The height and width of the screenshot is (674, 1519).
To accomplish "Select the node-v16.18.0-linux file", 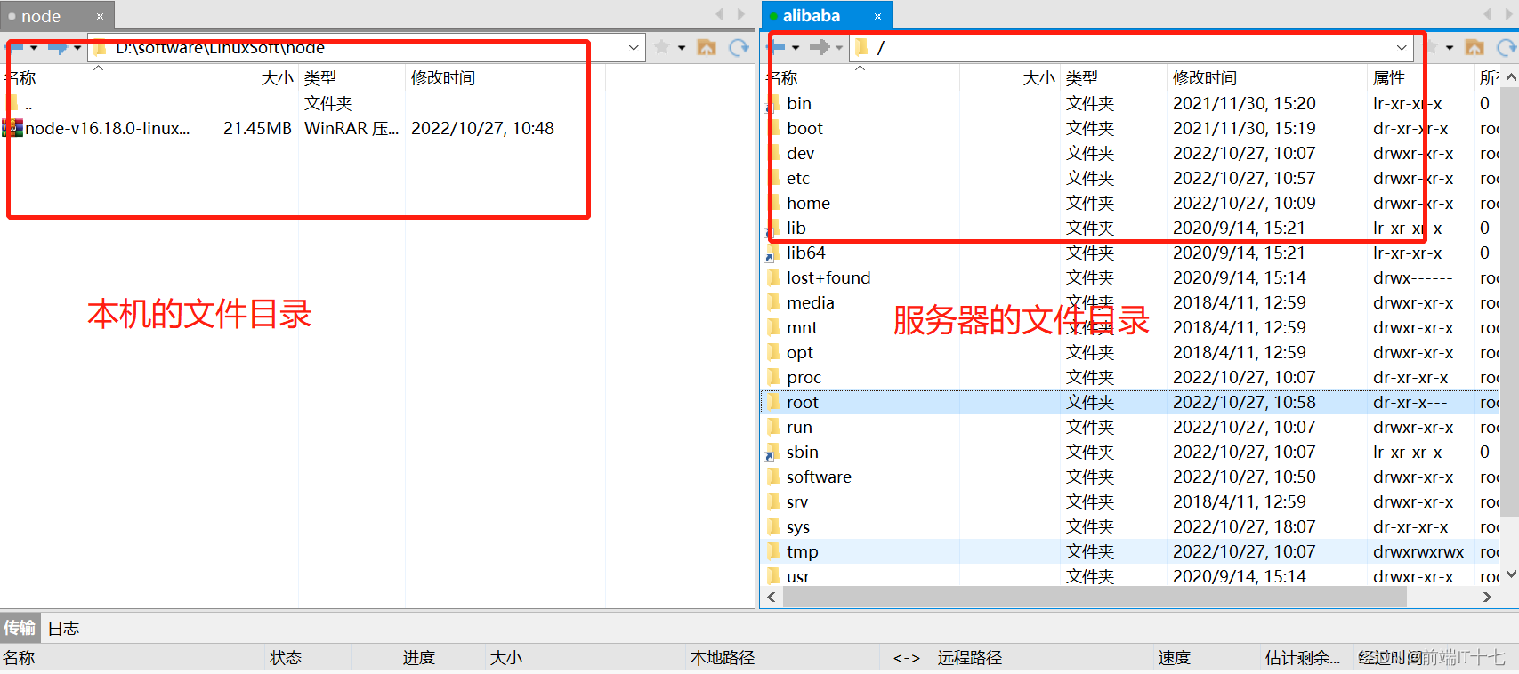I will (303, 128).
